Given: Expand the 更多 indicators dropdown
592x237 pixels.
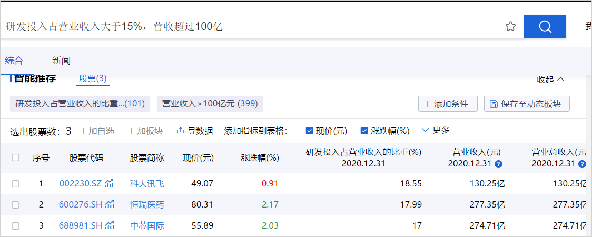Looking at the screenshot, I should [436, 130].
